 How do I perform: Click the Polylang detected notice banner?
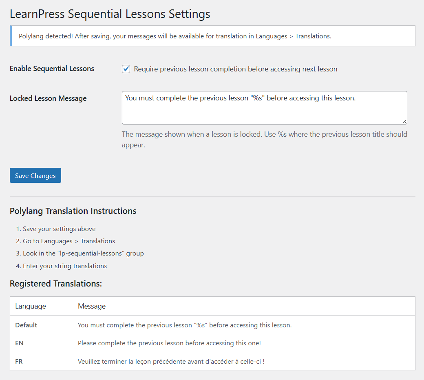pos(212,36)
